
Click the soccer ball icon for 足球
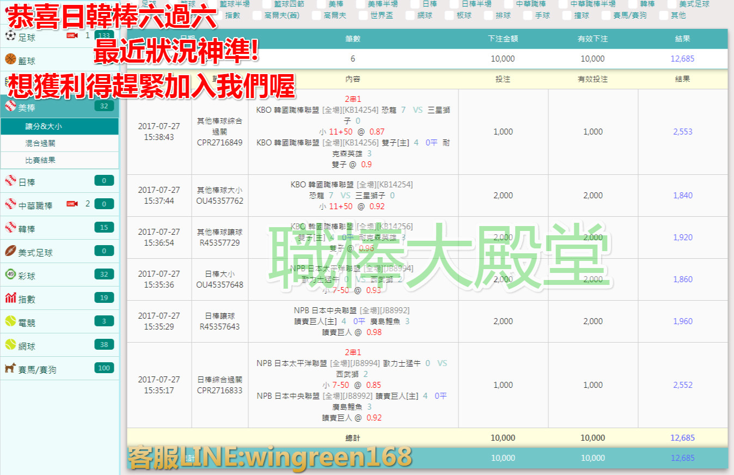tap(10, 36)
